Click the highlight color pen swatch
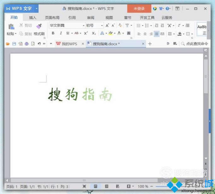This screenshot has width=215, height=194. pyautogui.click(x=111, y=33)
